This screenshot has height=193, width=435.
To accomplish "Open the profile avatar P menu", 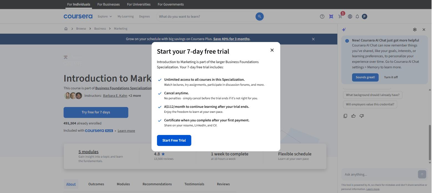I will [x=365, y=16].
